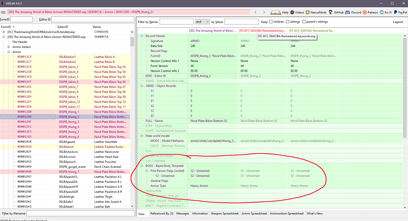The width and height of the screenshot is (408, 221).
Task: Tick the parent's siblings checkbox
Action: (304, 22)
